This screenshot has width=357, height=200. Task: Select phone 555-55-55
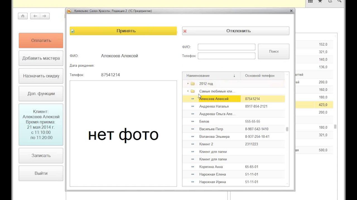[x=253, y=121]
